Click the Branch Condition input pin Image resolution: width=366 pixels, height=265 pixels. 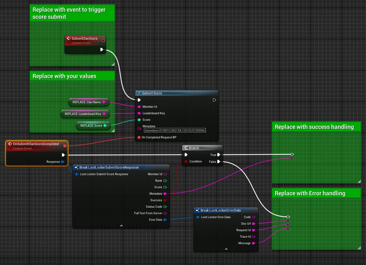pyautogui.click(x=186, y=161)
